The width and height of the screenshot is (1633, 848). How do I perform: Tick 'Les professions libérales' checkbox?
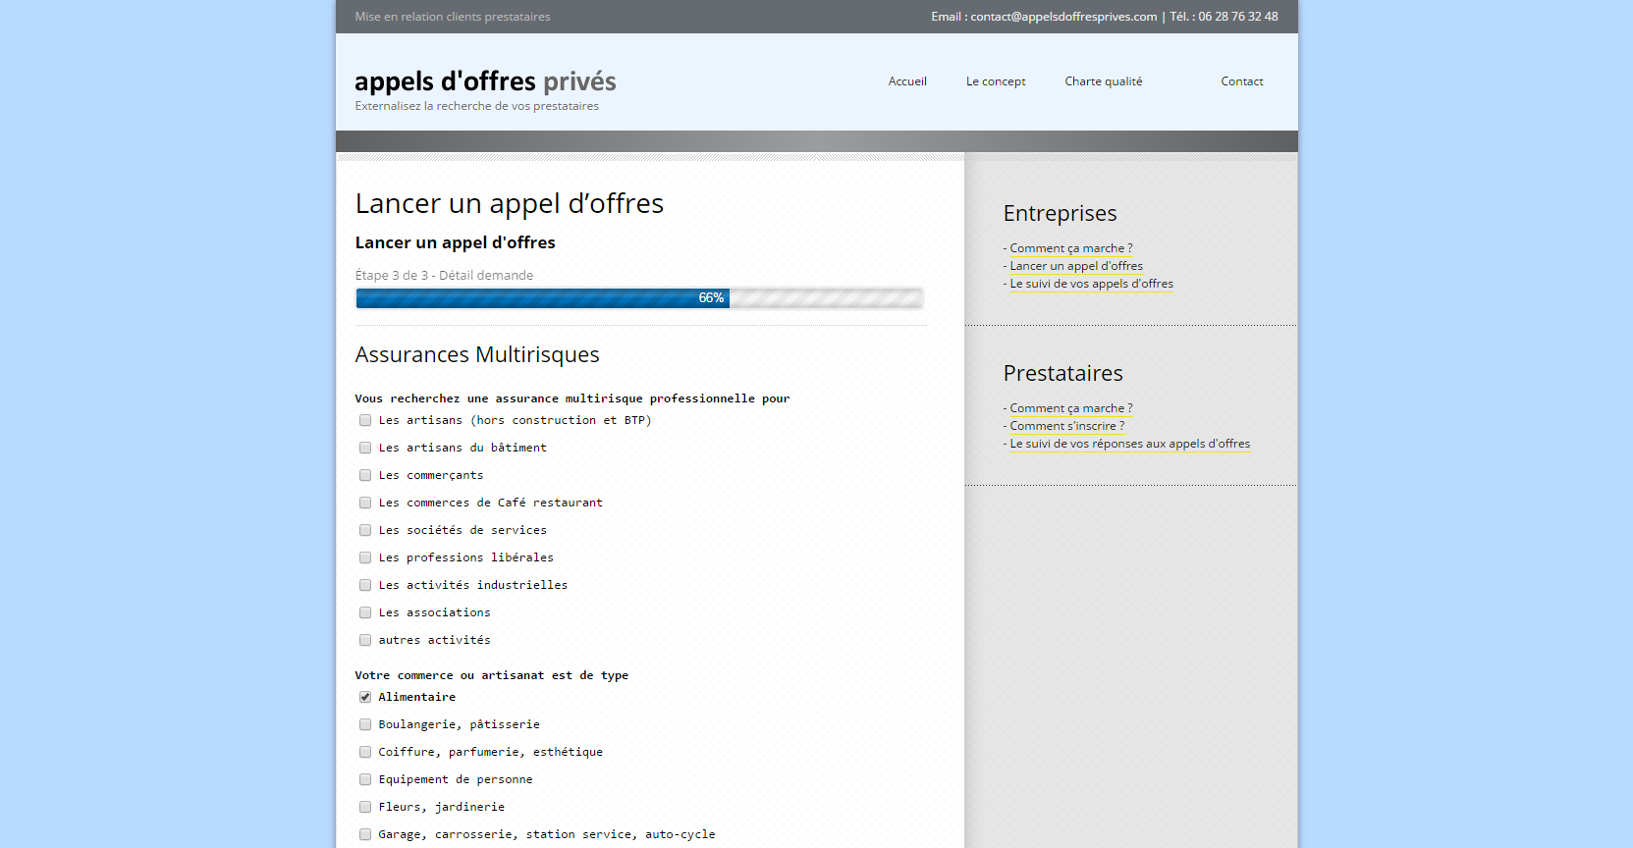coord(365,557)
